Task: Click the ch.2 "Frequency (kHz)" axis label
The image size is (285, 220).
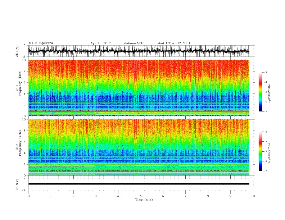Action: (x=20, y=143)
